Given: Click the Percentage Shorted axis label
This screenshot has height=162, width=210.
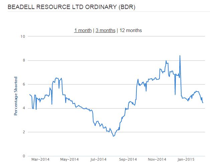Looking at the screenshot, I should 16,96.
